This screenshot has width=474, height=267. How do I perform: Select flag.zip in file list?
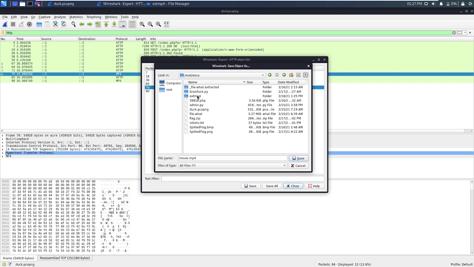tap(195, 118)
